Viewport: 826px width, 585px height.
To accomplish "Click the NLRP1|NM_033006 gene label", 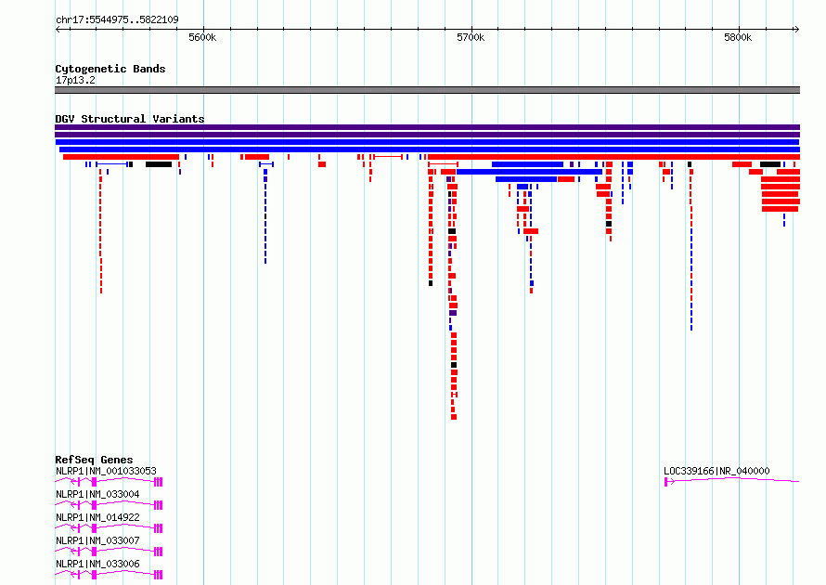I will pos(97,564).
